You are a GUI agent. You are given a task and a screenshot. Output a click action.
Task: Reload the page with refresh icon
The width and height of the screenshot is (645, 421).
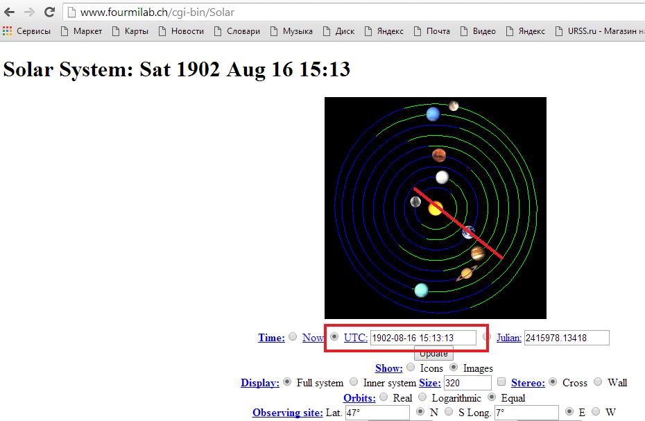(x=49, y=12)
